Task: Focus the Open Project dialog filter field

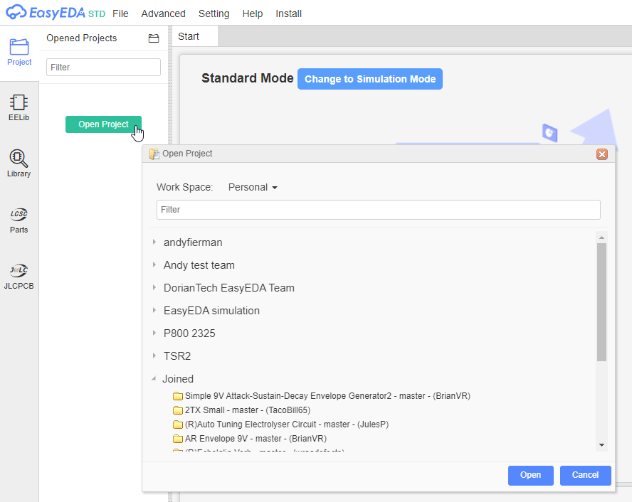Action: (379, 210)
